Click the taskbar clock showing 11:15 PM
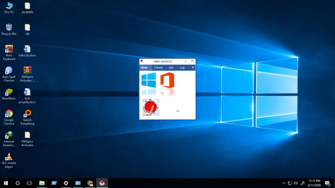335x188 pixels. [x=314, y=183]
